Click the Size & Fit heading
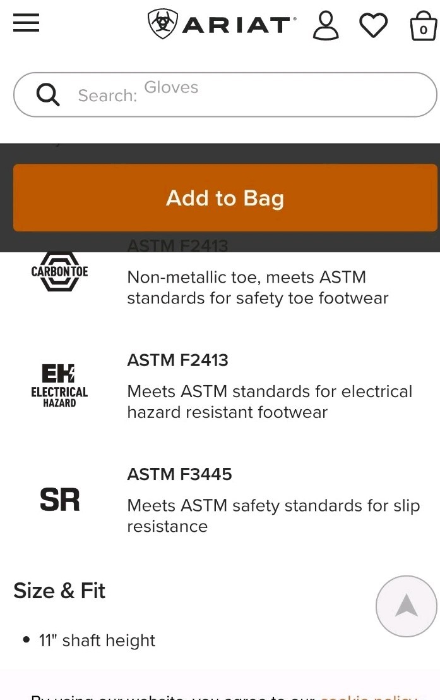 click(59, 591)
